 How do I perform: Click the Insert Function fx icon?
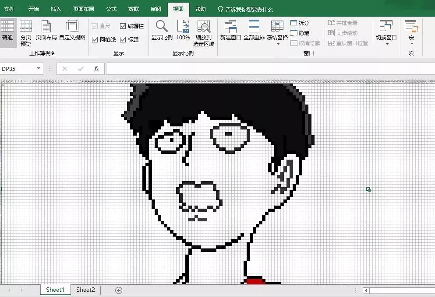click(x=96, y=69)
